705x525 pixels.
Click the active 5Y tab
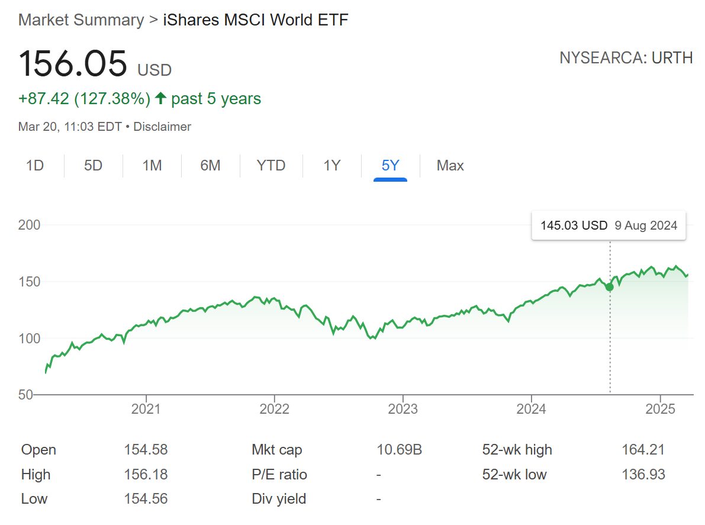pos(390,166)
